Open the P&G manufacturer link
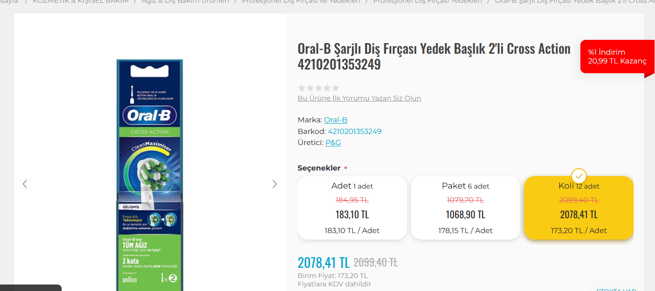This screenshot has height=291, width=655. (x=333, y=143)
